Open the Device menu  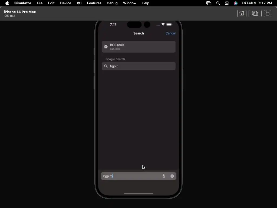click(x=65, y=3)
